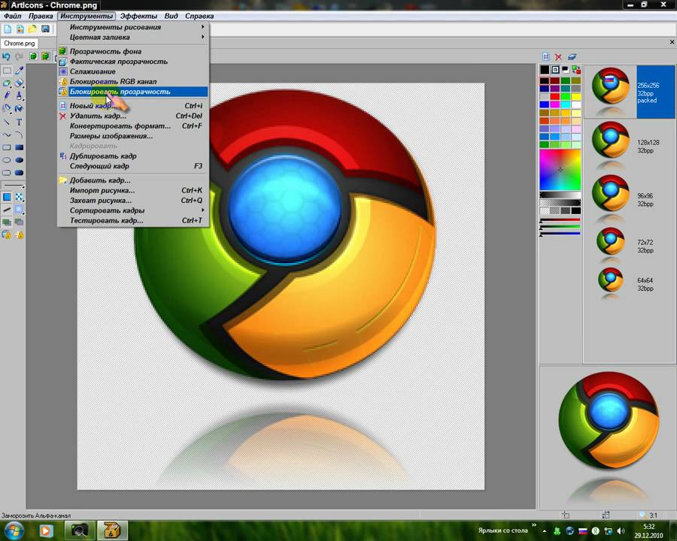The image size is (677, 541).
Task: Select the straight line tool
Action: point(7,122)
